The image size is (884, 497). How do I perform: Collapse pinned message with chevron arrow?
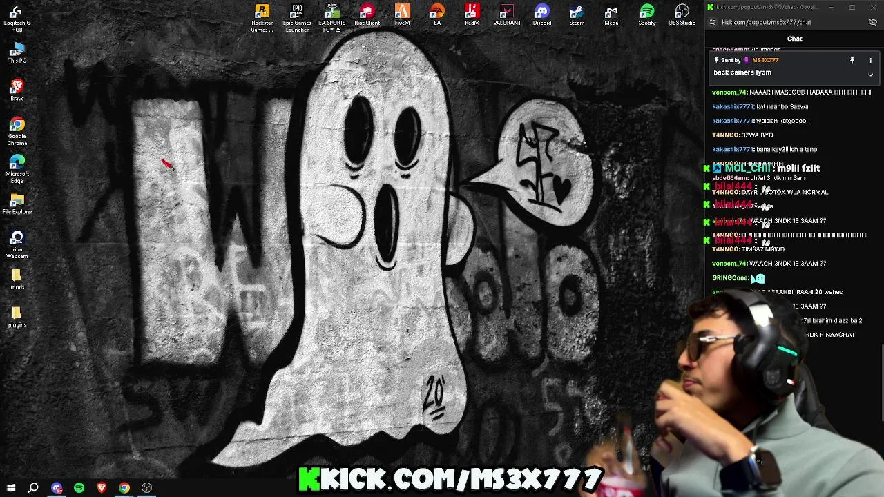[870, 74]
